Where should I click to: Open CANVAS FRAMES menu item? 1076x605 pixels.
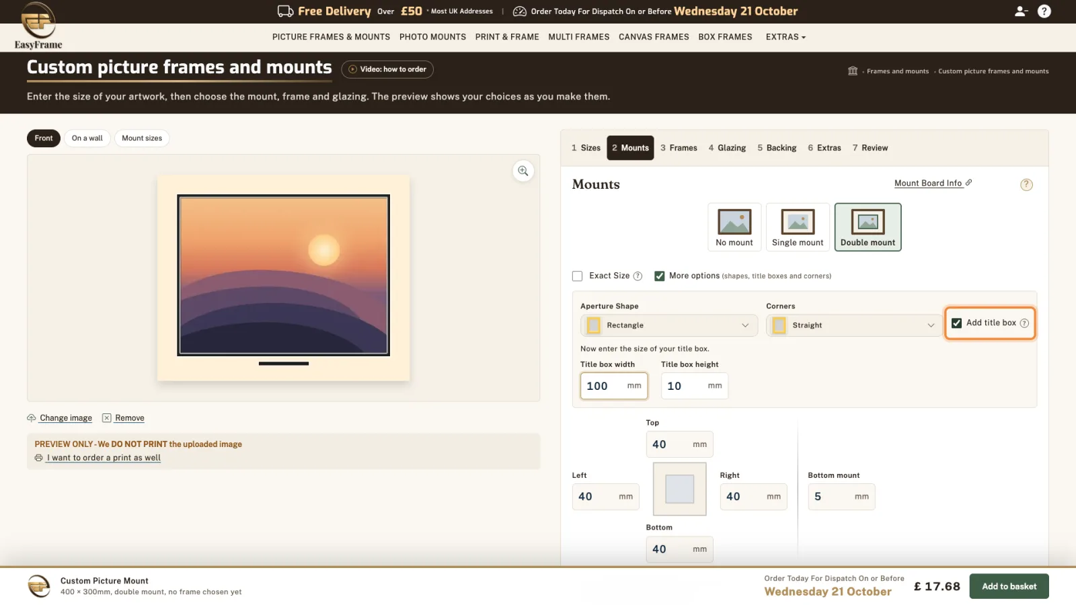(654, 37)
